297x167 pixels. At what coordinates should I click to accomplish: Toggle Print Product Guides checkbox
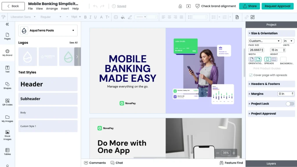251,68
